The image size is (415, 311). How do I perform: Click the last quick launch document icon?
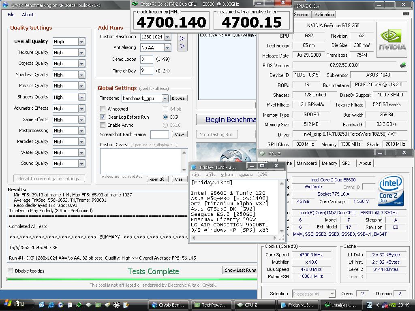pyautogui.click(x=126, y=305)
